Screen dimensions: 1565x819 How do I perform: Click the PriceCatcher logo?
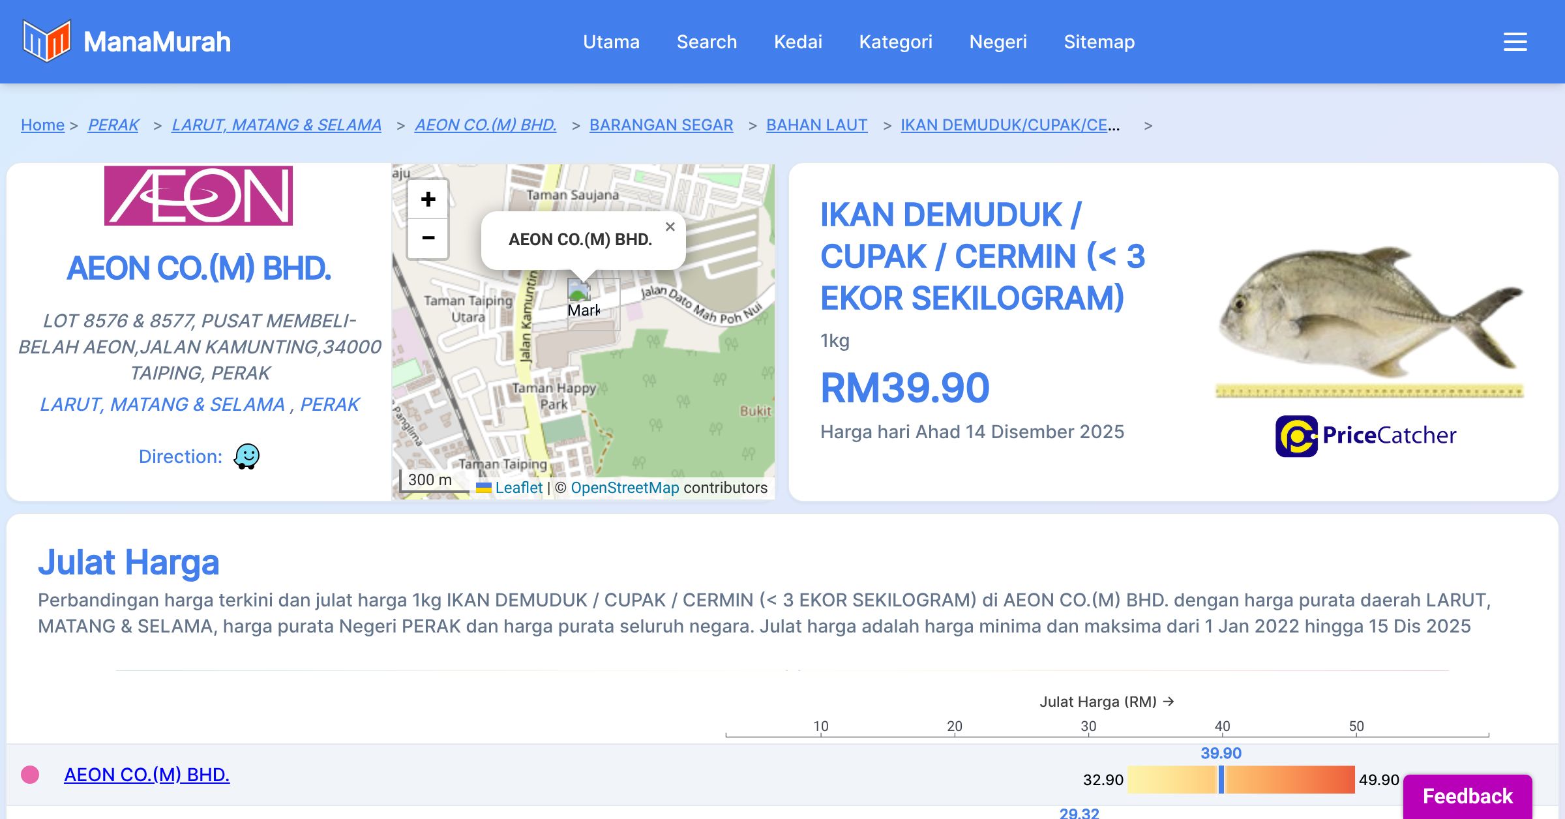coord(1365,436)
